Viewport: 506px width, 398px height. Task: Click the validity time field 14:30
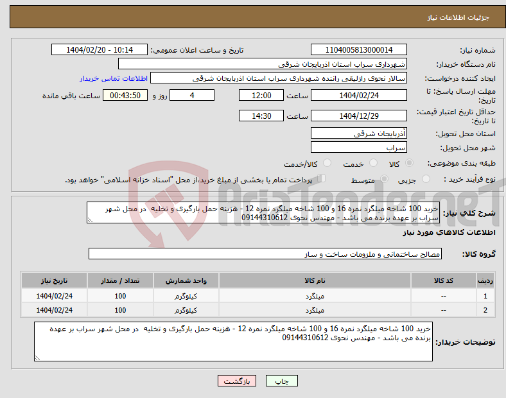click(x=261, y=116)
